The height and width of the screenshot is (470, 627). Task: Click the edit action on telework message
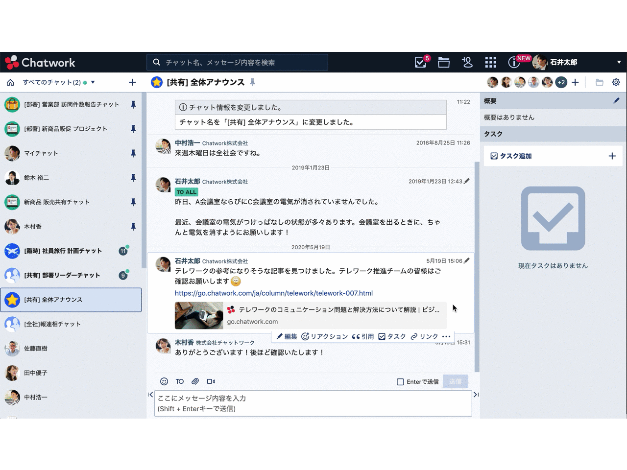click(287, 336)
